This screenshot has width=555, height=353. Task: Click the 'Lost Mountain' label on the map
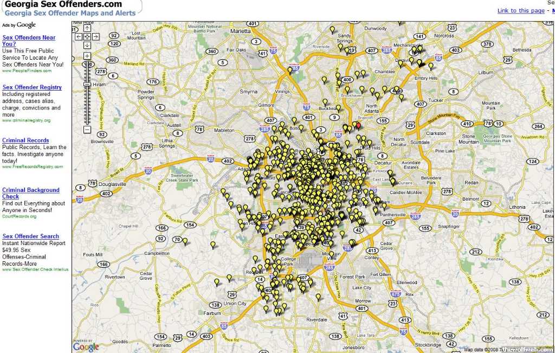[136, 35]
